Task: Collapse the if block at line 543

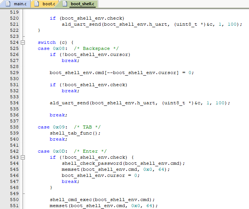Action: point(23,157)
